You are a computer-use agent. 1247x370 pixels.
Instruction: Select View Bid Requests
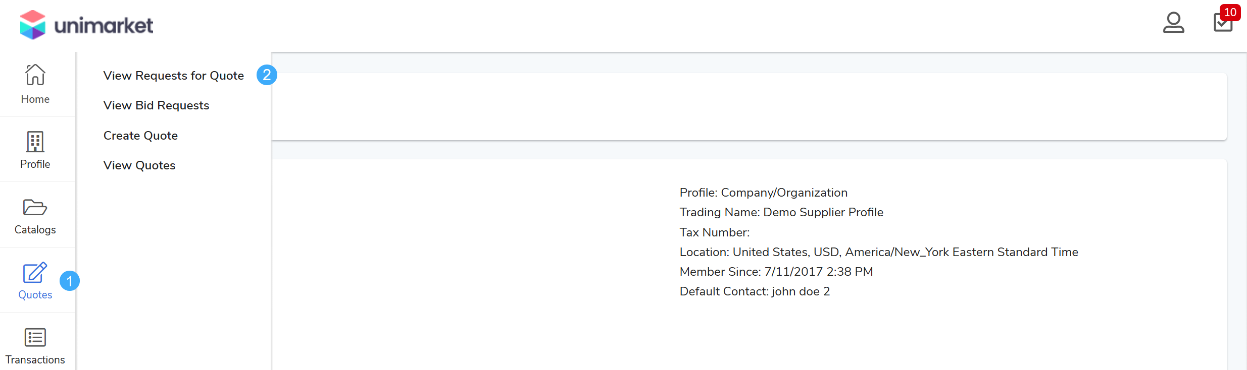pyautogui.click(x=156, y=105)
